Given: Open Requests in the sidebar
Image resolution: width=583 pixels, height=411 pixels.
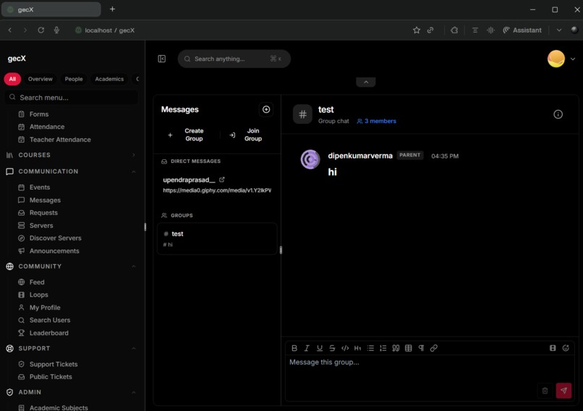Looking at the screenshot, I should (43, 213).
